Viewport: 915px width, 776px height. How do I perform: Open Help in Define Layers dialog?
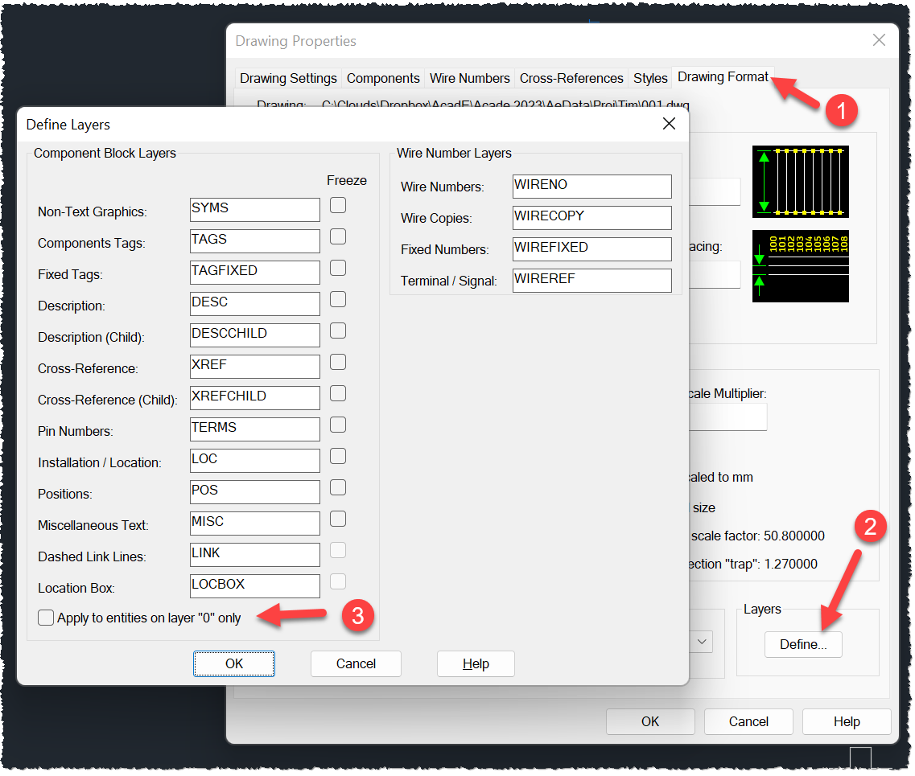point(476,664)
